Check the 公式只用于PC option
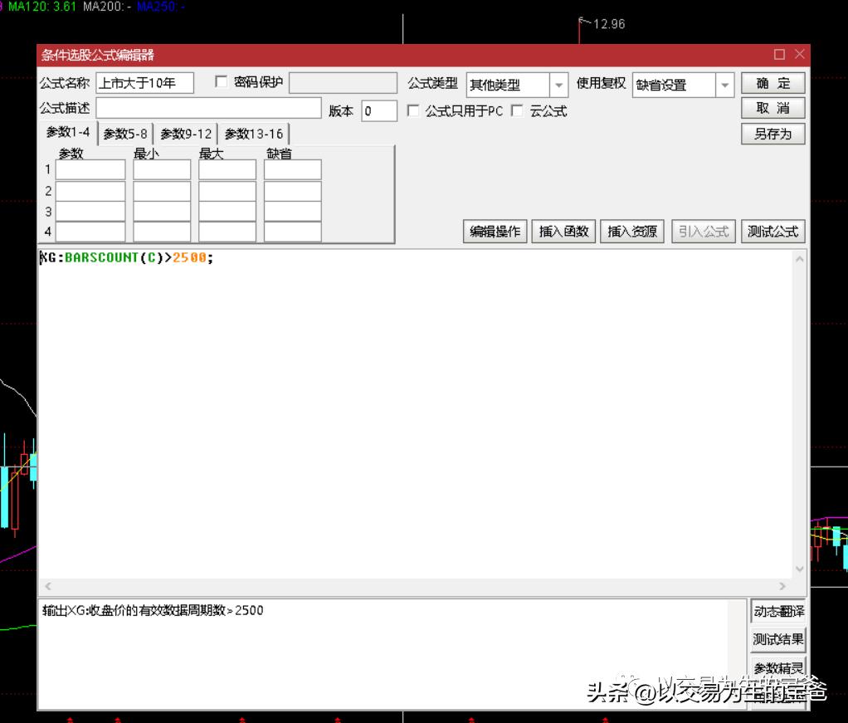This screenshot has width=848, height=723. pos(413,110)
